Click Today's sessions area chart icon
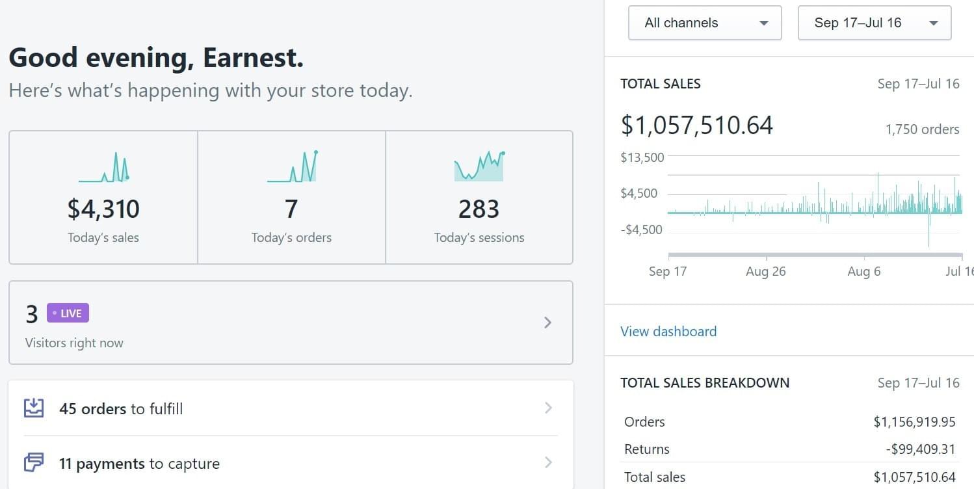The width and height of the screenshot is (974, 489). click(x=479, y=167)
